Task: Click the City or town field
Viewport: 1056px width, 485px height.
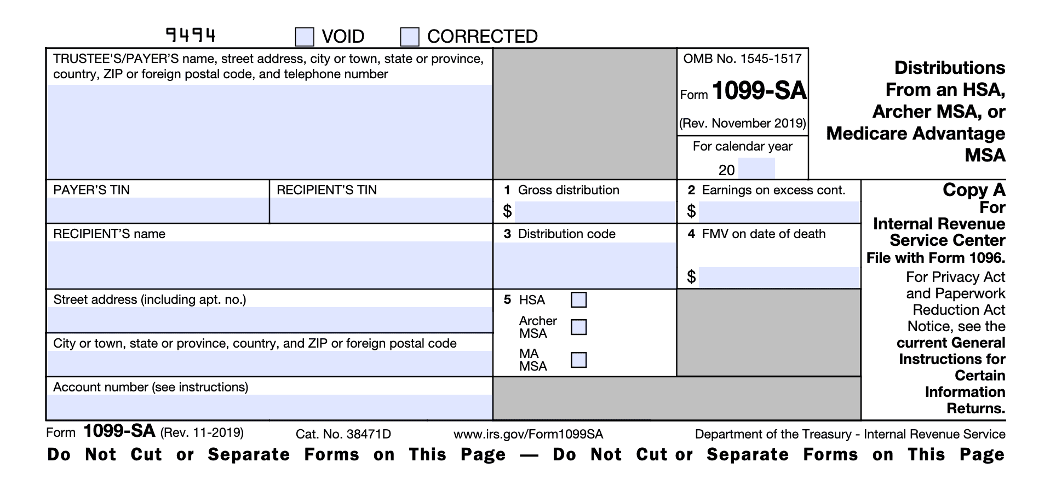Action: tap(269, 363)
